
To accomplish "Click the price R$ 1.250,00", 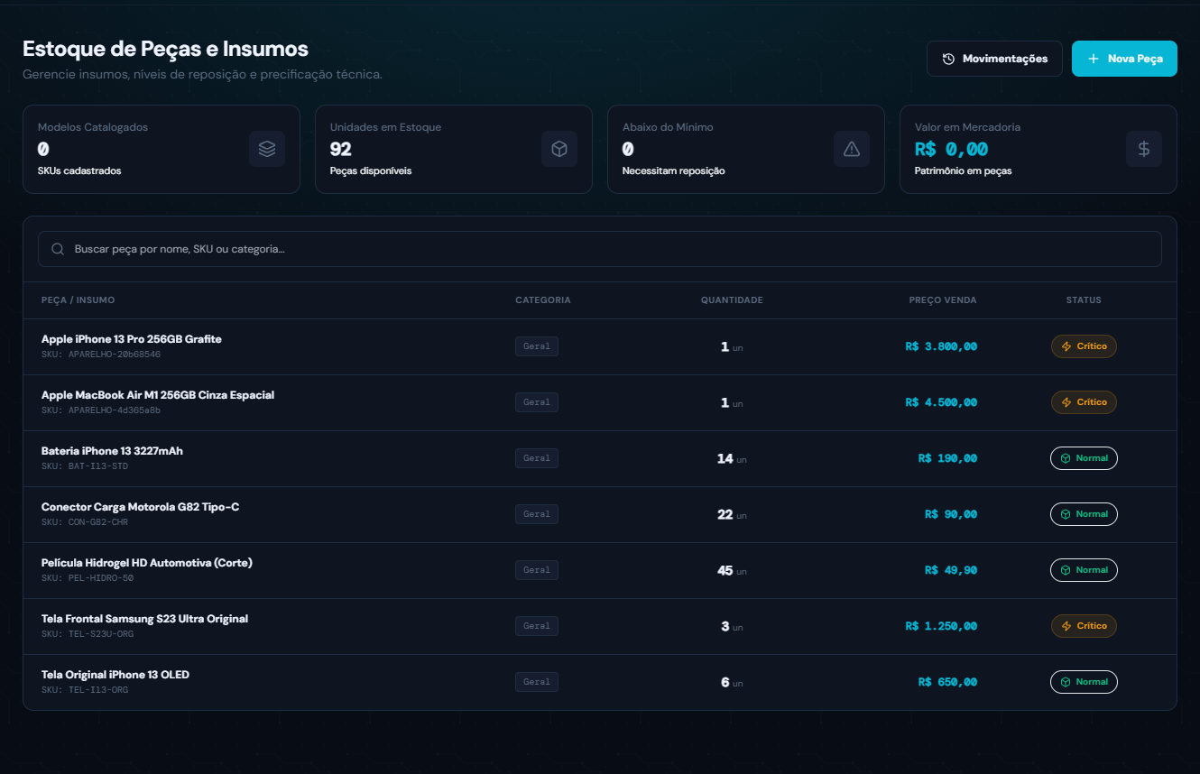I will 941,626.
